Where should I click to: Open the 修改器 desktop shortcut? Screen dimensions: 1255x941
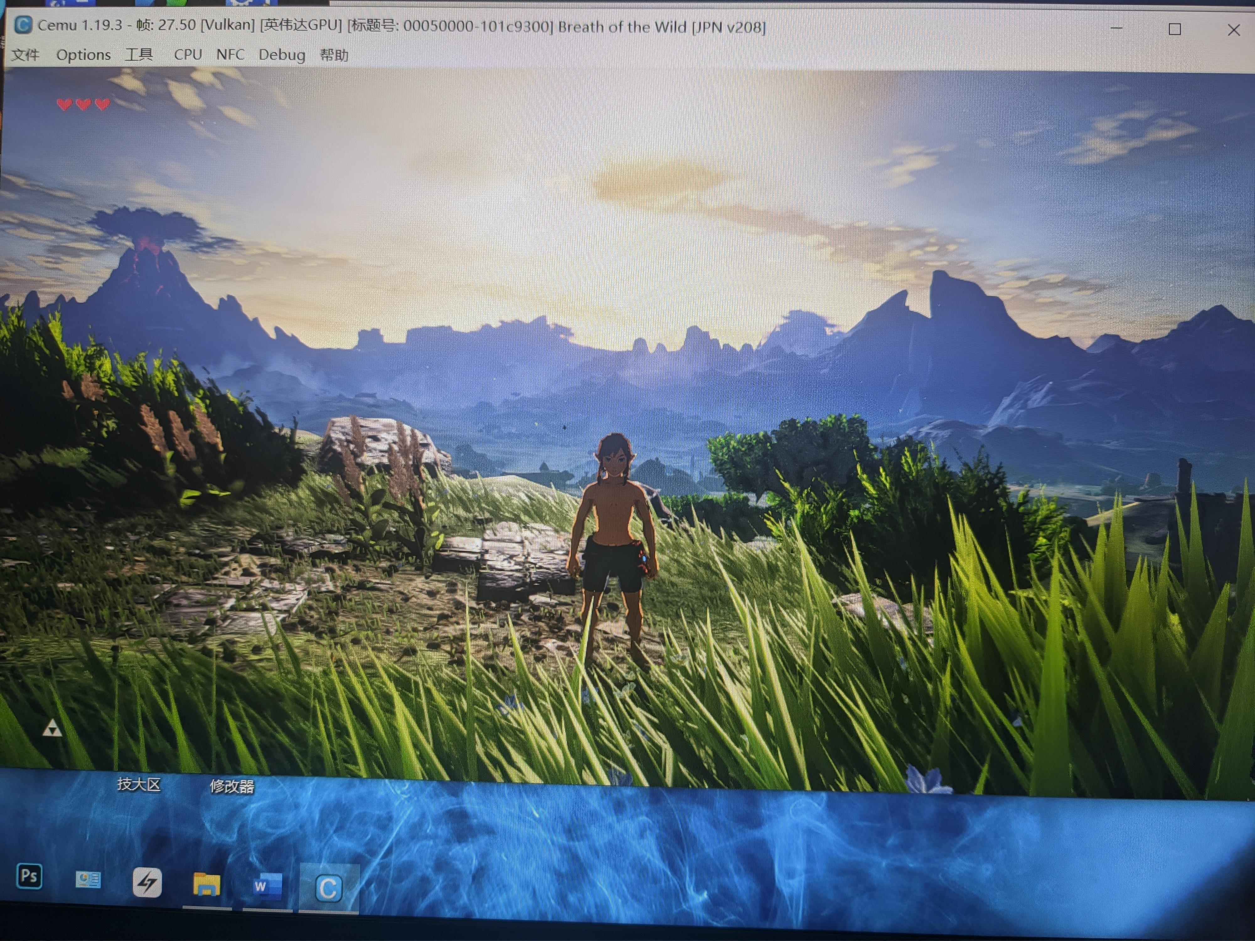coord(232,786)
